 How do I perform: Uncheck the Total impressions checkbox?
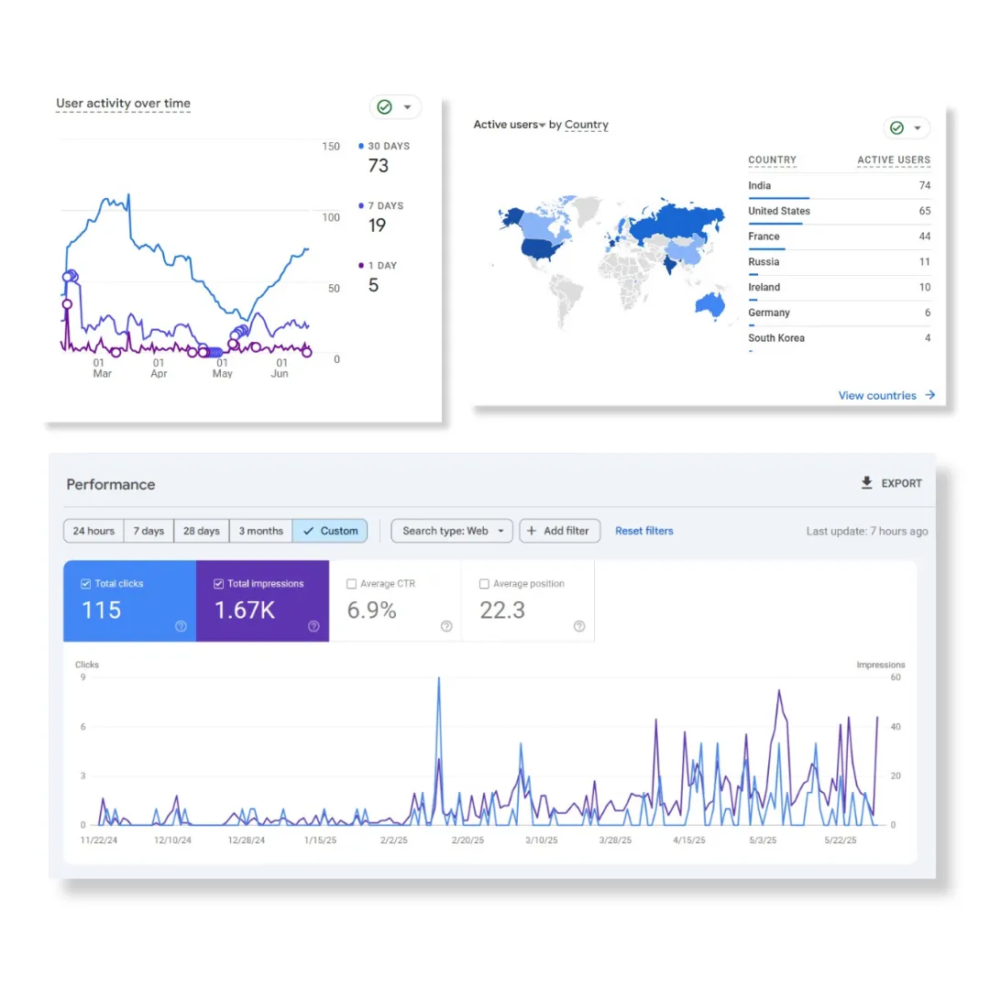(218, 583)
